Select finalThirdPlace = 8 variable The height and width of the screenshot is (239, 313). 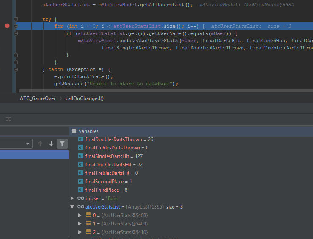(106, 190)
